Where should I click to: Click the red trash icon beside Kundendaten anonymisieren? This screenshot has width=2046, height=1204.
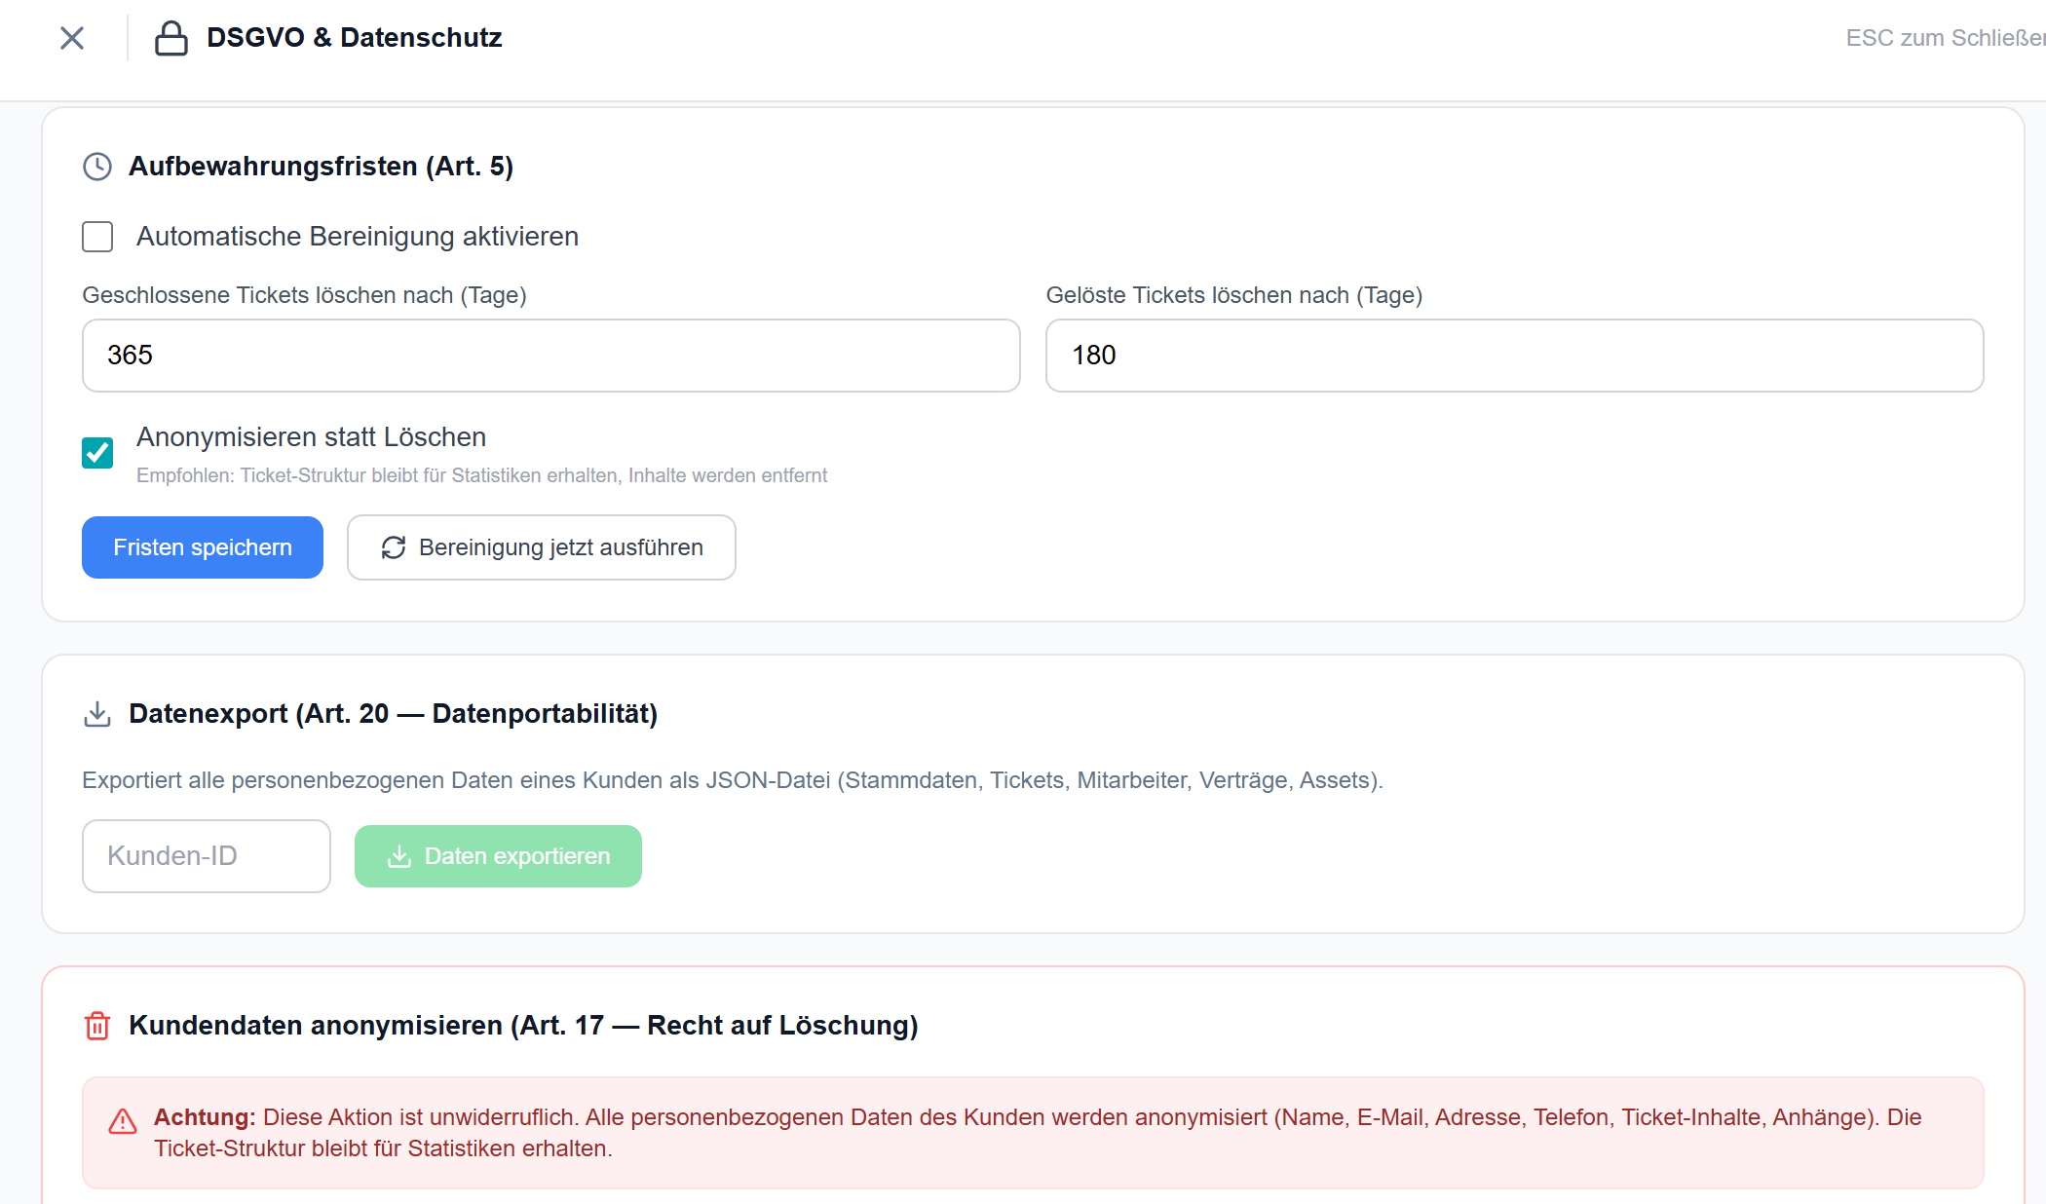pyautogui.click(x=97, y=1026)
